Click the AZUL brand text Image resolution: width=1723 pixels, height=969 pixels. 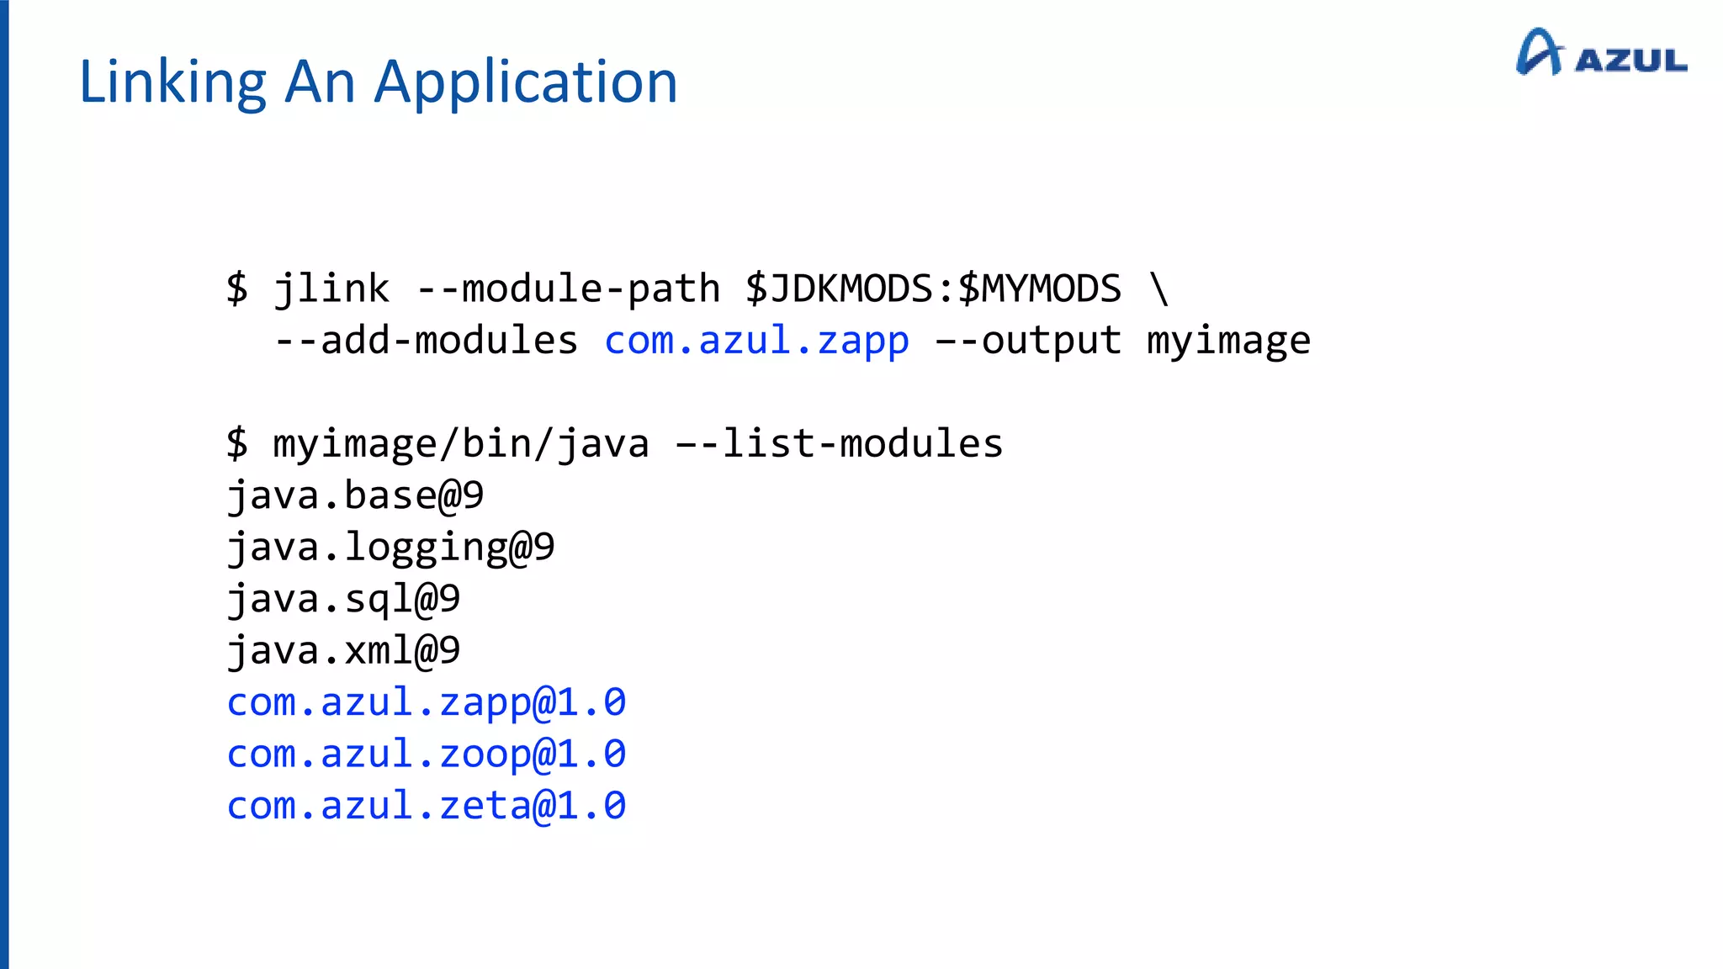pyautogui.click(x=1630, y=61)
